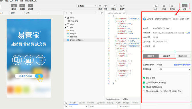
Task: Open the Default levels dropdown
Action: [x=124, y=106]
